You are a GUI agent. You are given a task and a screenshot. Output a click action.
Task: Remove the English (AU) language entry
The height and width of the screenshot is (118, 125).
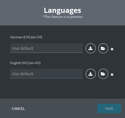click(112, 74)
